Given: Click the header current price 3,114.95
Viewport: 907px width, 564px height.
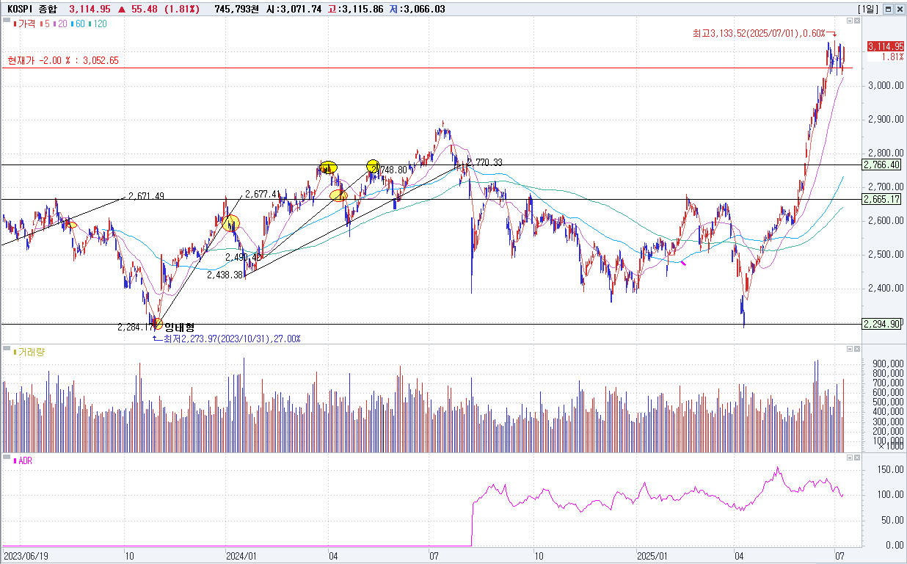Looking at the screenshot, I should tap(90, 10).
